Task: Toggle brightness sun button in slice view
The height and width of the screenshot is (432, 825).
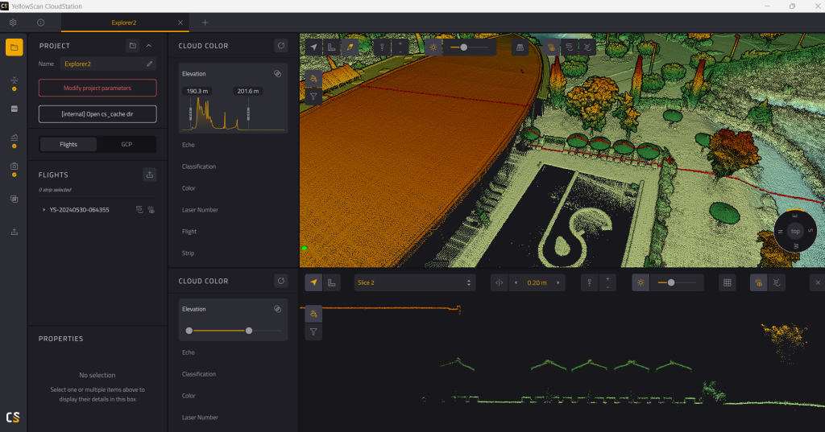Action: coord(641,282)
